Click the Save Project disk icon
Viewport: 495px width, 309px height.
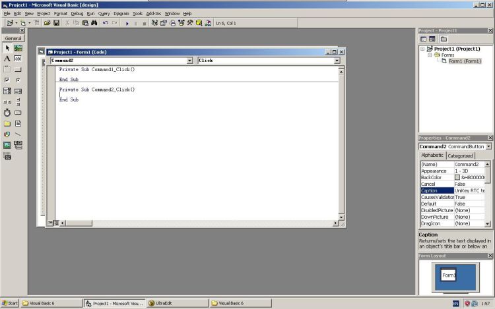[56, 22]
